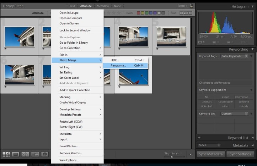Select HDR in Photo Merge submenu
This screenshot has width=257, height=166.
point(115,60)
